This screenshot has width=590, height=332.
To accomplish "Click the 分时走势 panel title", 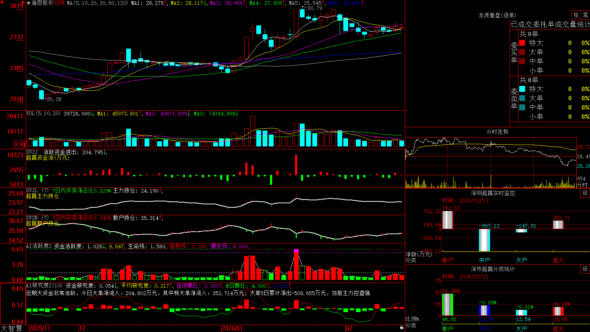I will (x=497, y=132).
